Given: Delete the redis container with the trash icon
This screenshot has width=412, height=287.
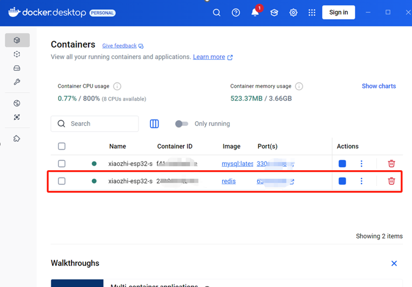Looking at the screenshot, I should [391, 181].
